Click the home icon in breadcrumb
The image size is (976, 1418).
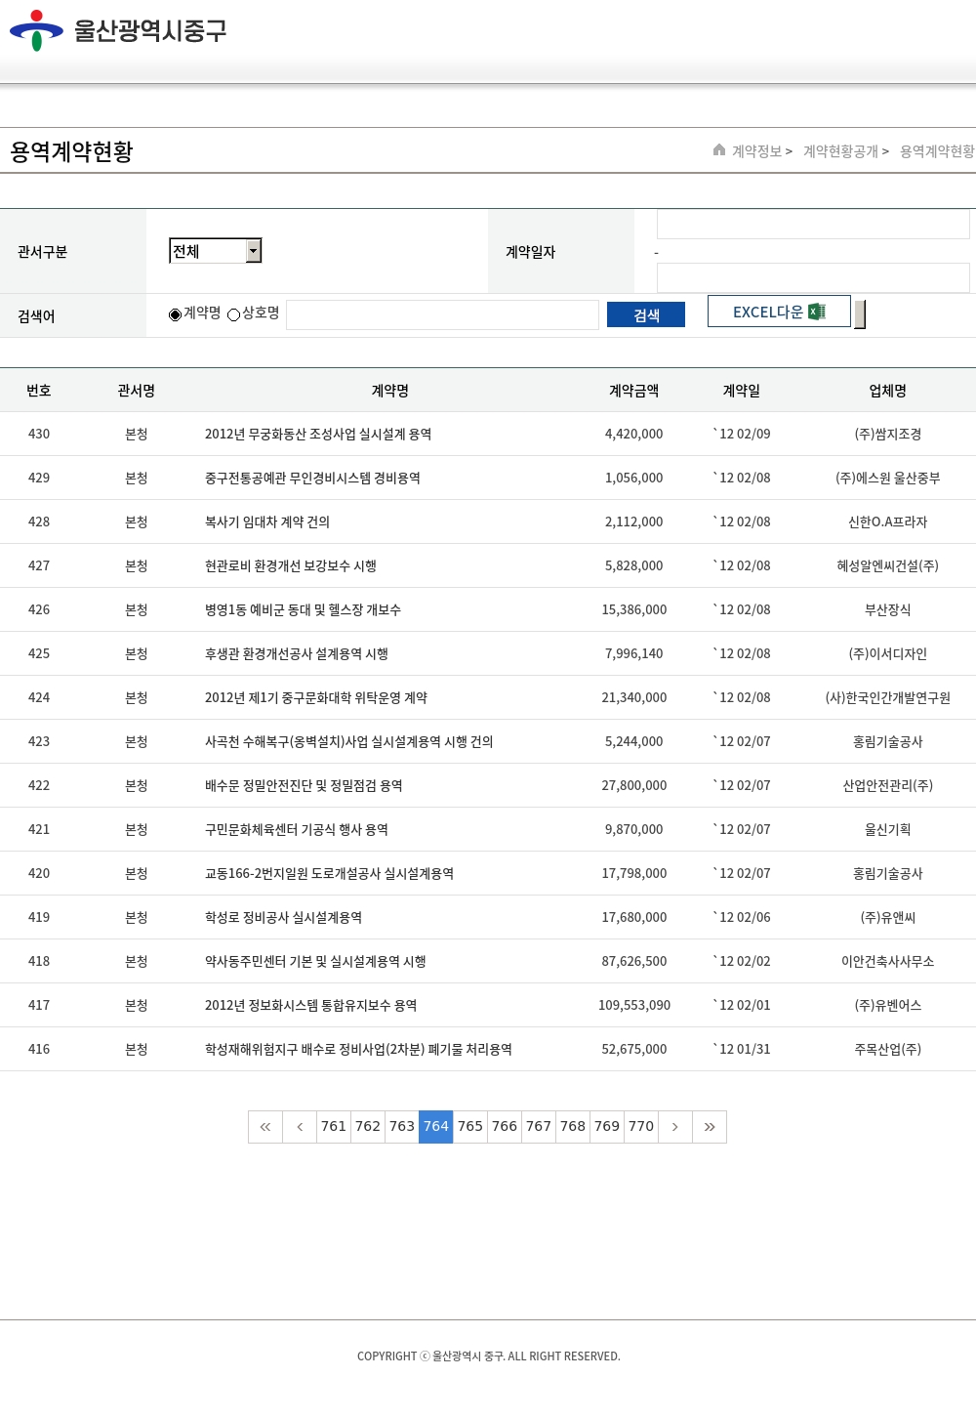[x=719, y=150]
